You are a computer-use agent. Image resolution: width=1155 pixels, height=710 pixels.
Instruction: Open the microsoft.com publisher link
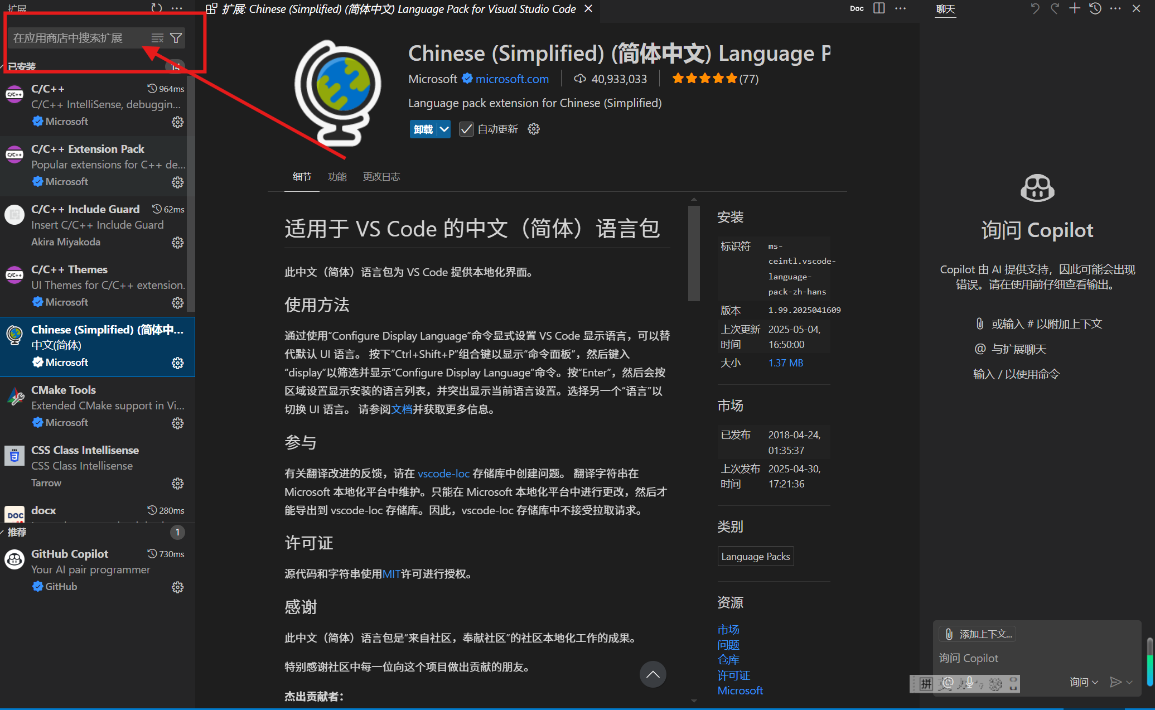[x=511, y=79]
